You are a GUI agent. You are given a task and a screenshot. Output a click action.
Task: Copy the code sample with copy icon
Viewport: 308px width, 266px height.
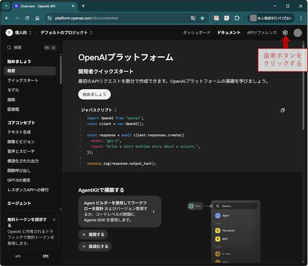click(x=282, y=110)
